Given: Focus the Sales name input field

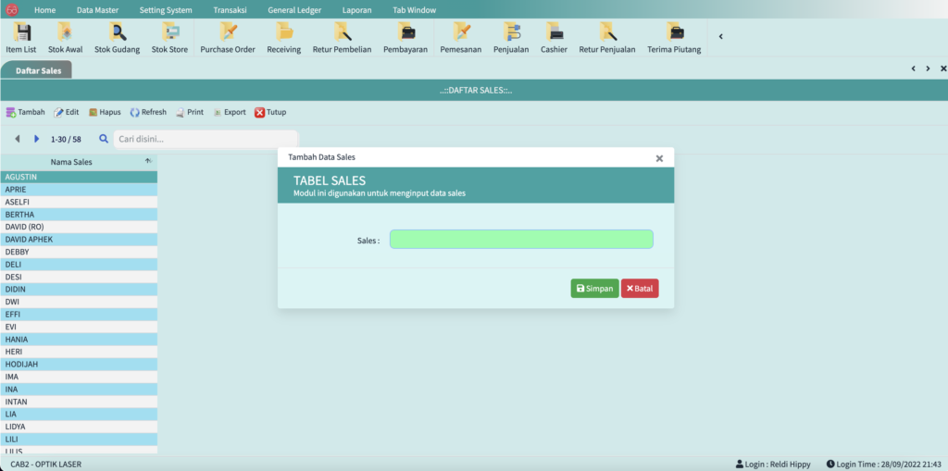Looking at the screenshot, I should tap(520, 240).
